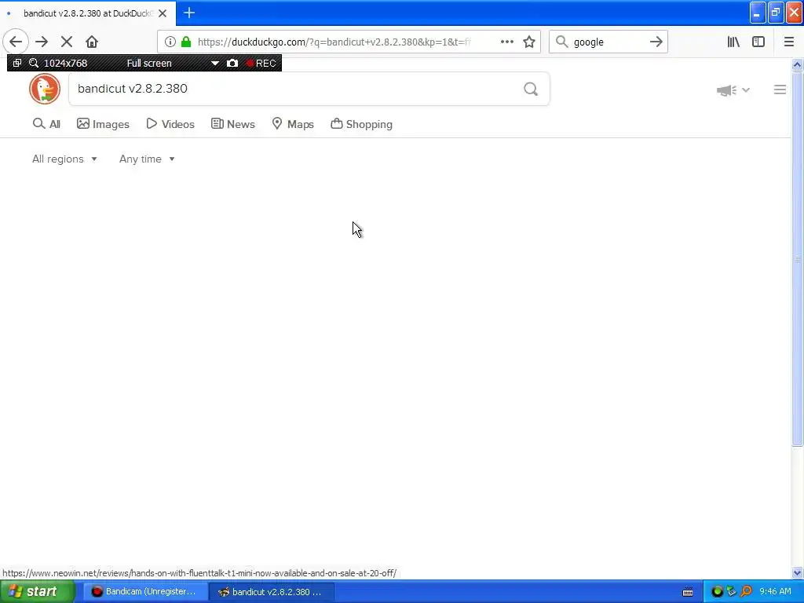
Task: Switch to the Images tab
Action: tap(103, 124)
